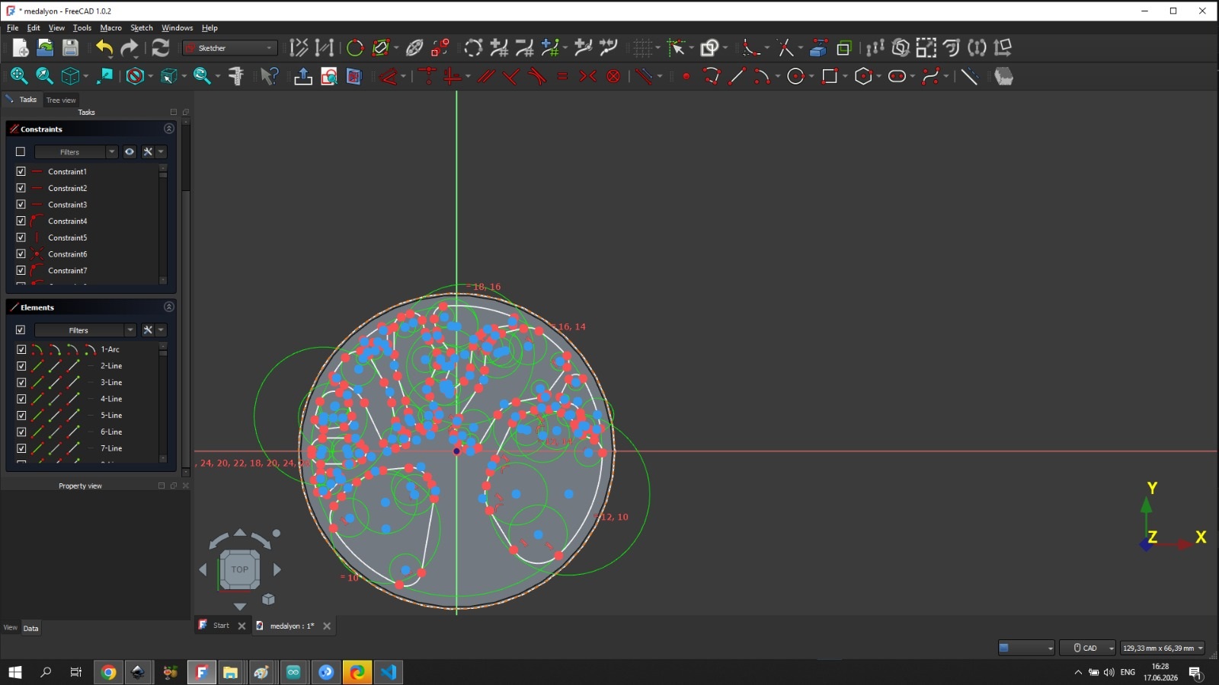The image size is (1219, 685).
Task: Toggle the 3-Line element checkbox
Action: coord(21,382)
